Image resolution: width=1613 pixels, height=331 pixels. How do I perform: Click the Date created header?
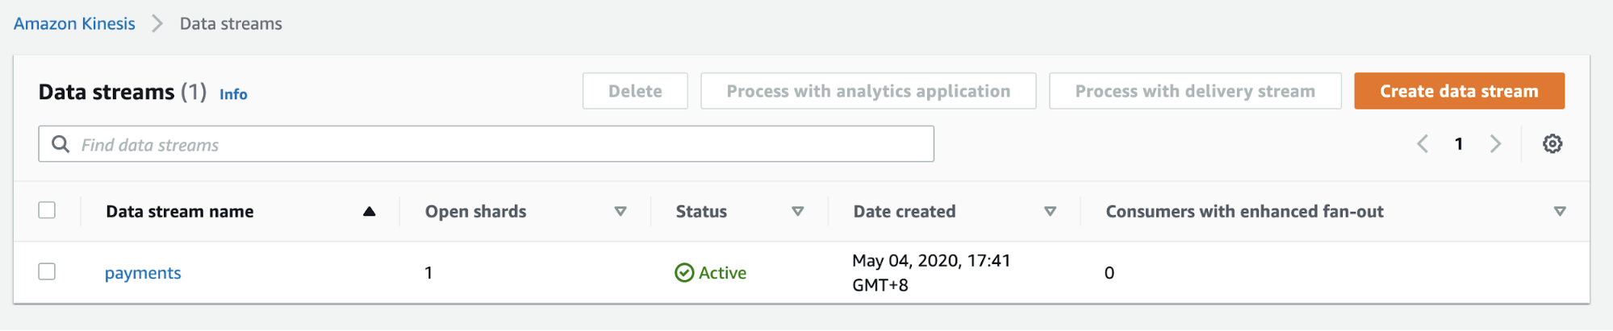pos(905,211)
